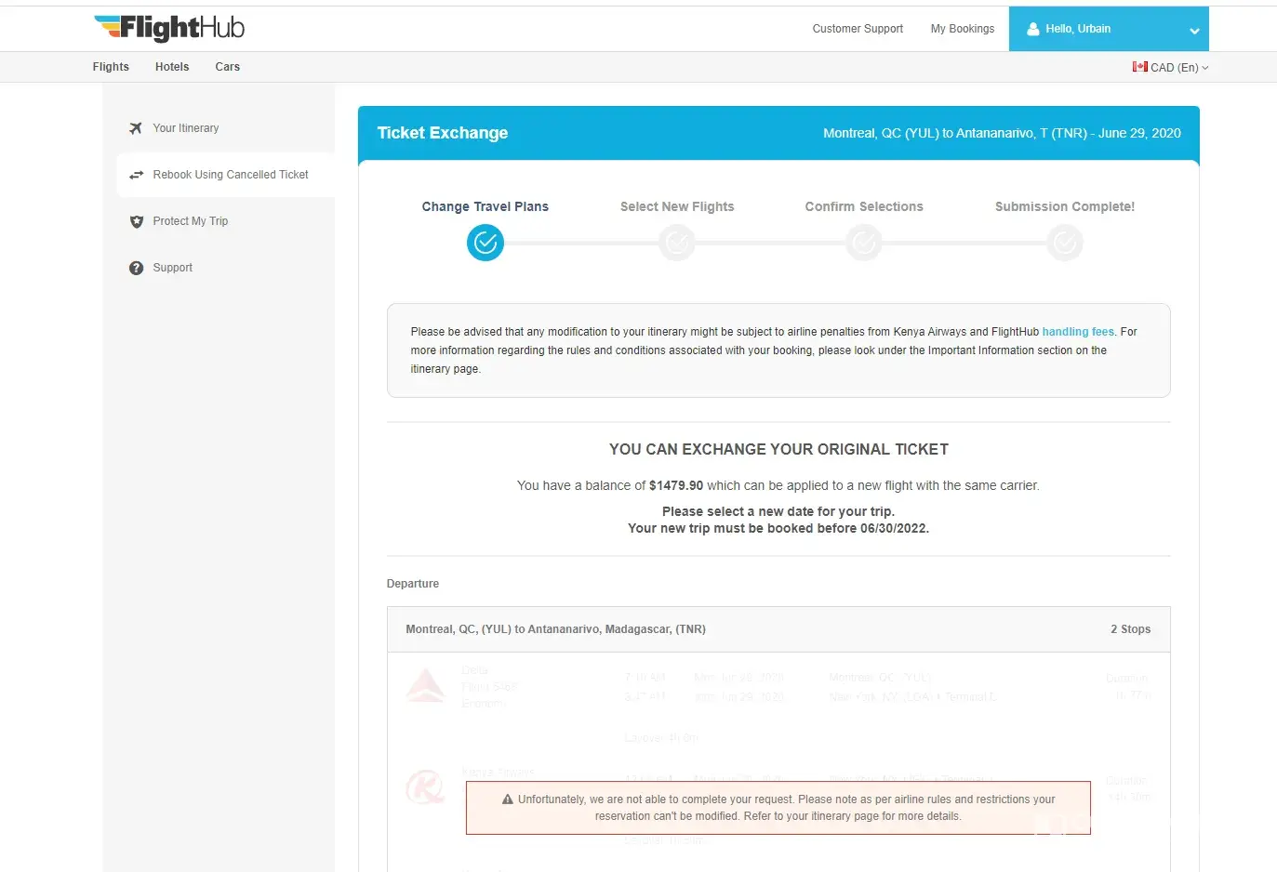Image resolution: width=1277 pixels, height=872 pixels.
Task: Click the warning triangle in error message
Action: [x=508, y=799]
